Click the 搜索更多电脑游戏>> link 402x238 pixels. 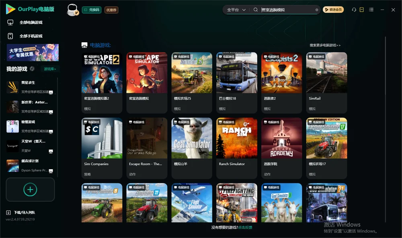(x=325, y=45)
